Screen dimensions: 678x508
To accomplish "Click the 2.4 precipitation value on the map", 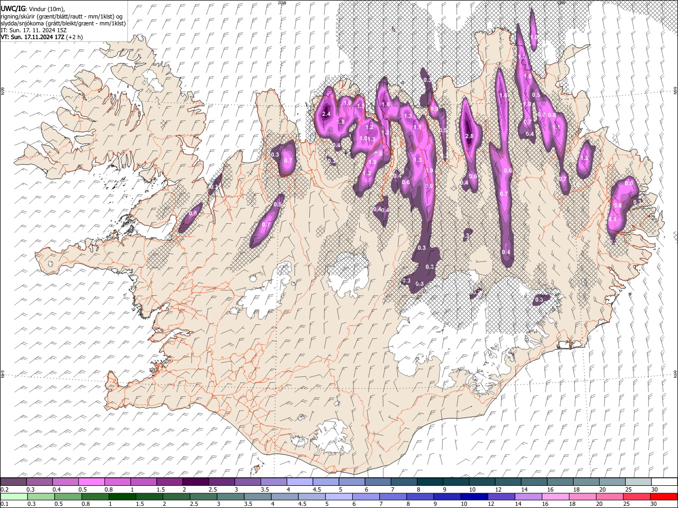I will coord(326,114).
